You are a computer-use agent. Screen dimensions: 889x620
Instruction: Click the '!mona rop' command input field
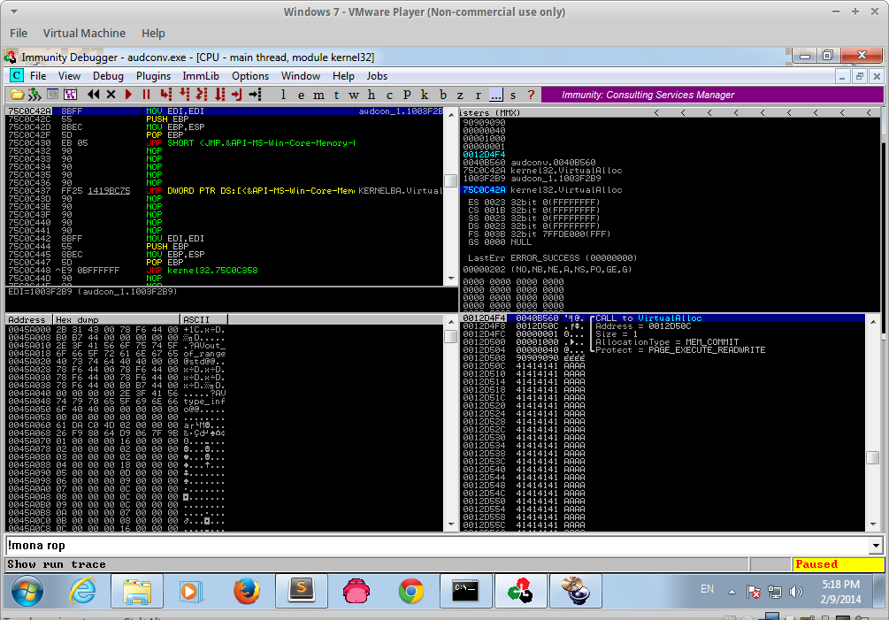point(437,546)
